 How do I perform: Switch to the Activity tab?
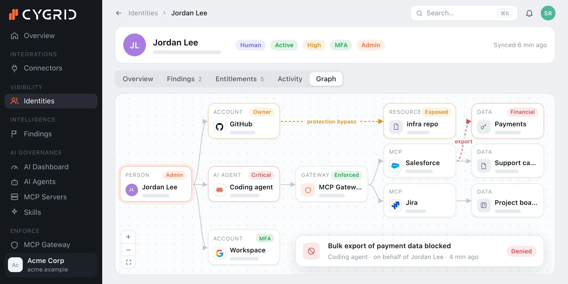(290, 79)
